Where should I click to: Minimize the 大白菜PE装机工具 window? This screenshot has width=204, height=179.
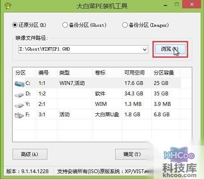(x=165, y=5)
